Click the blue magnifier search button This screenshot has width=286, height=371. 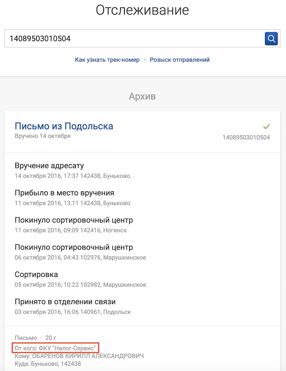coord(271,38)
